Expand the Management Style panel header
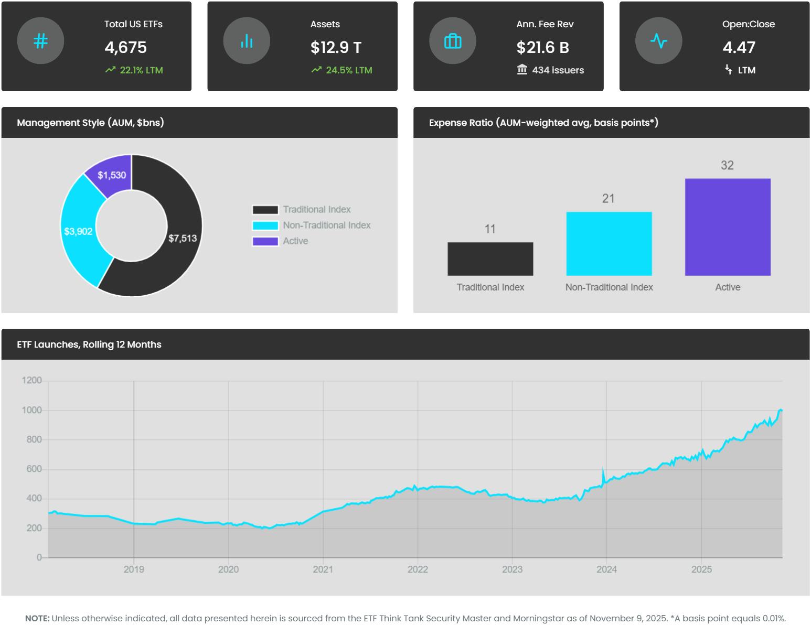 (90, 122)
